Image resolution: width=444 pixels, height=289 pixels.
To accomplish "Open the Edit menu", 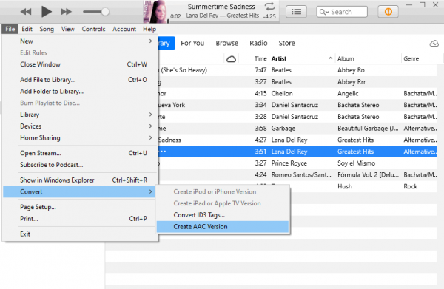I will pos(27,29).
